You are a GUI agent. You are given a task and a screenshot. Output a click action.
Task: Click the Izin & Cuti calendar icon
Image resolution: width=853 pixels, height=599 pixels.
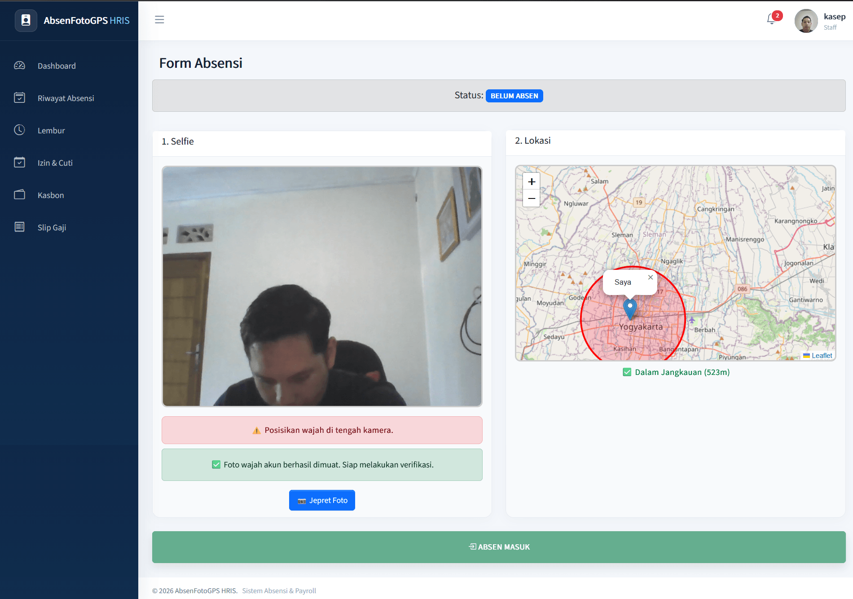pos(19,163)
